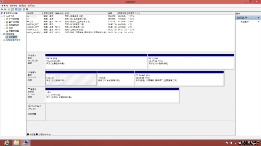Click the 磁碟 2 removable disk label
Viewport: 261px width, 146px height.
[x=36, y=95]
